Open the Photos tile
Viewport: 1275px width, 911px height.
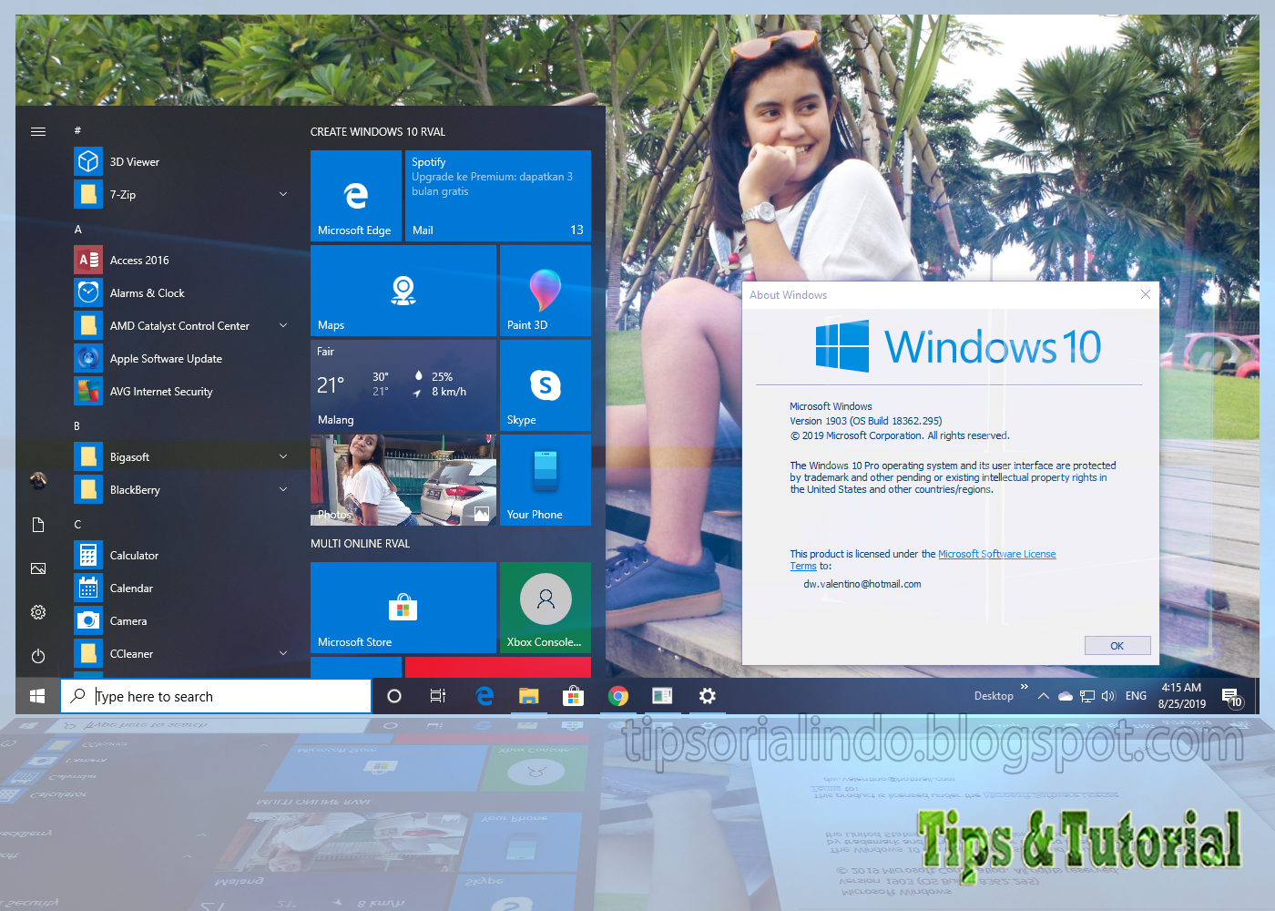coord(403,480)
